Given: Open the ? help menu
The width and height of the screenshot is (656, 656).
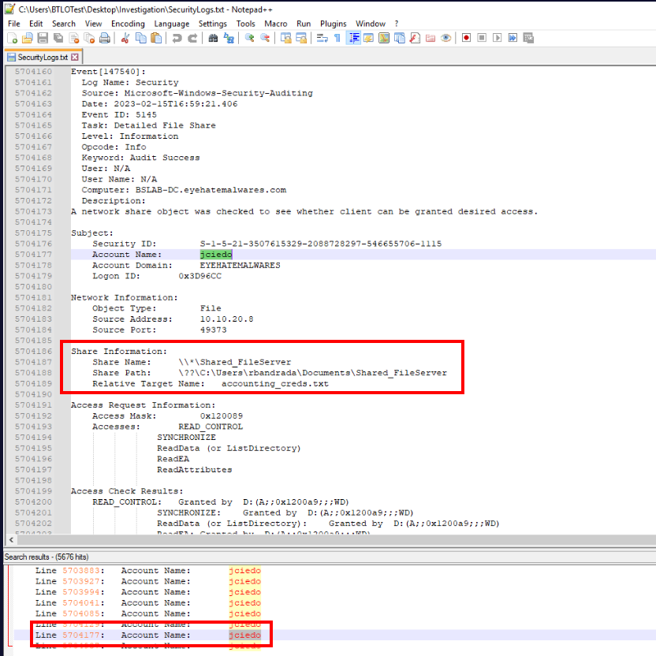Looking at the screenshot, I should coord(397,24).
